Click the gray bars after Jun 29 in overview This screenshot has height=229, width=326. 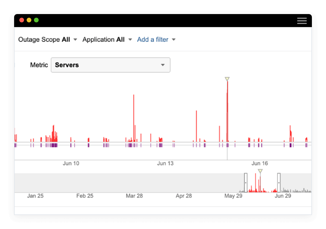(x=296, y=191)
